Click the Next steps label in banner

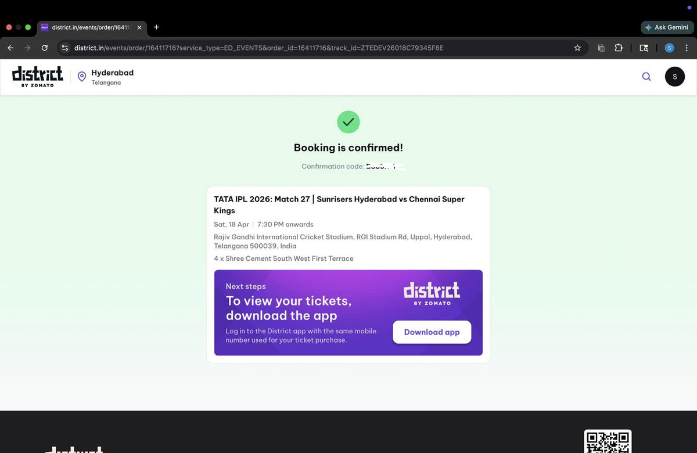click(x=246, y=286)
